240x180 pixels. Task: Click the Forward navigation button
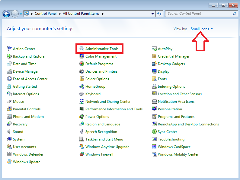(x=15, y=14)
